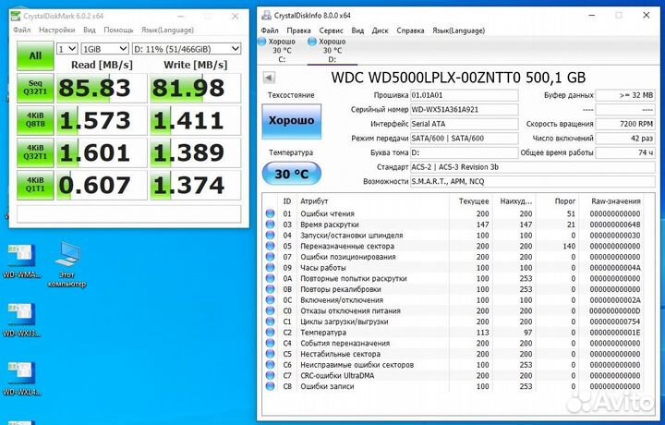Open Сервис menu in CrystalDiskInfo
Viewport: 665px width, 425px height.
pyautogui.click(x=332, y=30)
